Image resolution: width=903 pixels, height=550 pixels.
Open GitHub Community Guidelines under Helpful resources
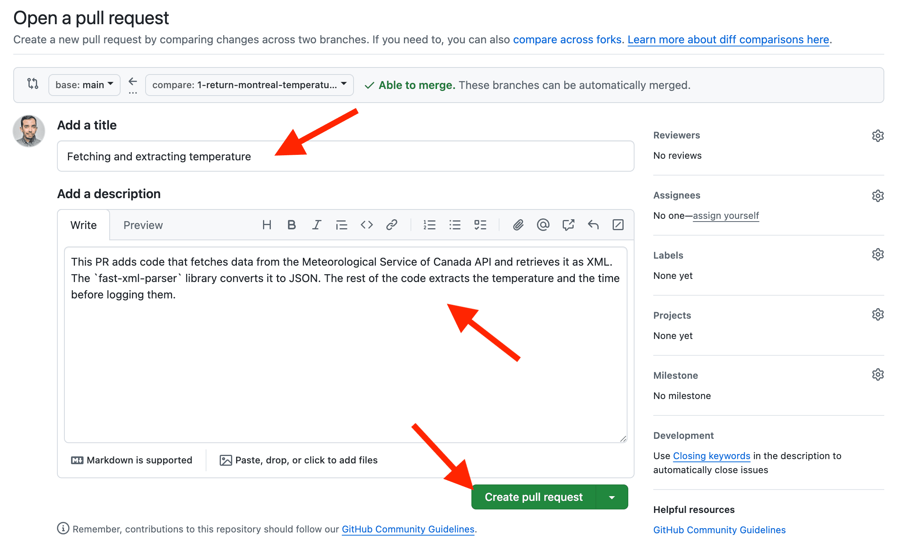coord(719,530)
